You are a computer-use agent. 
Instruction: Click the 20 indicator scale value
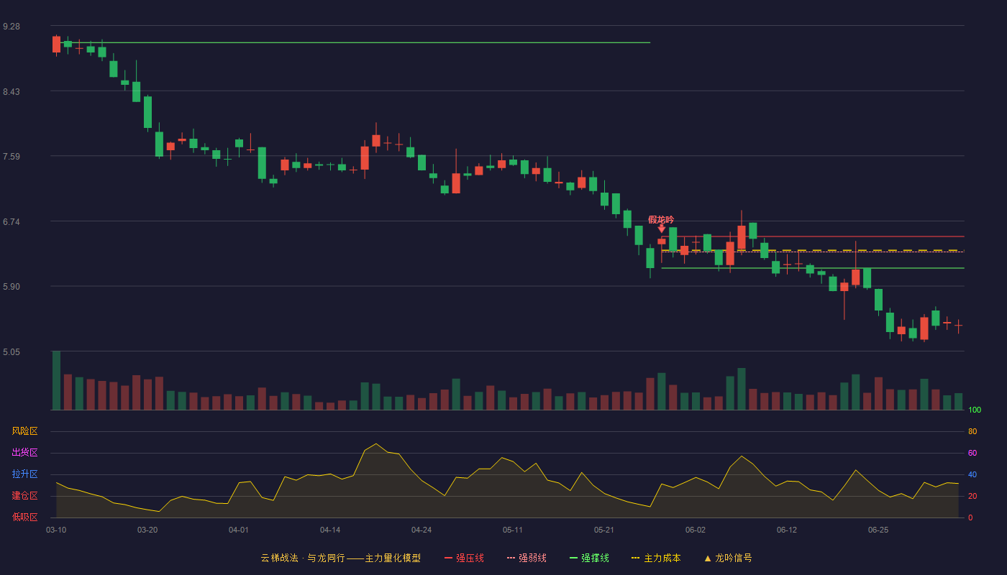pyautogui.click(x=972, y=496)
